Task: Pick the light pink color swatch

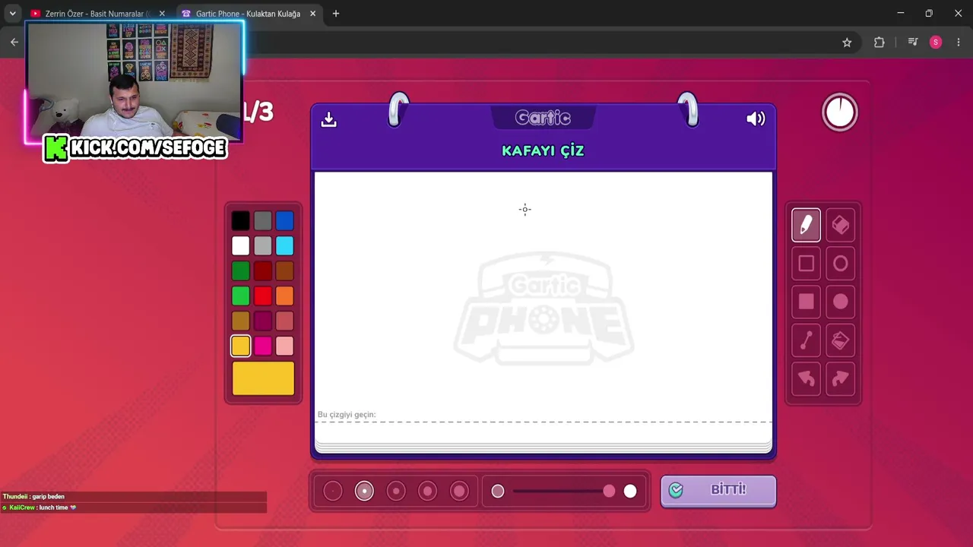Action: click(x=284, y=346)
